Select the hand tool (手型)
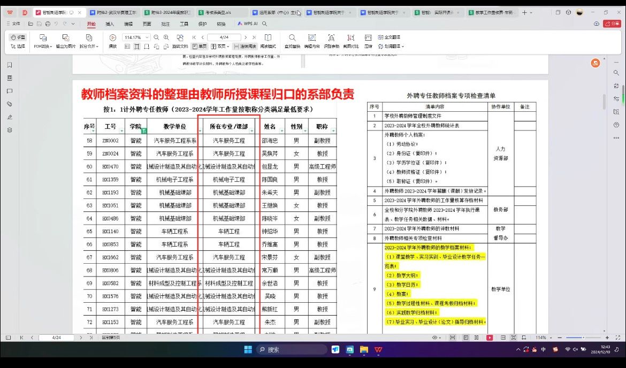 [18, 37]
